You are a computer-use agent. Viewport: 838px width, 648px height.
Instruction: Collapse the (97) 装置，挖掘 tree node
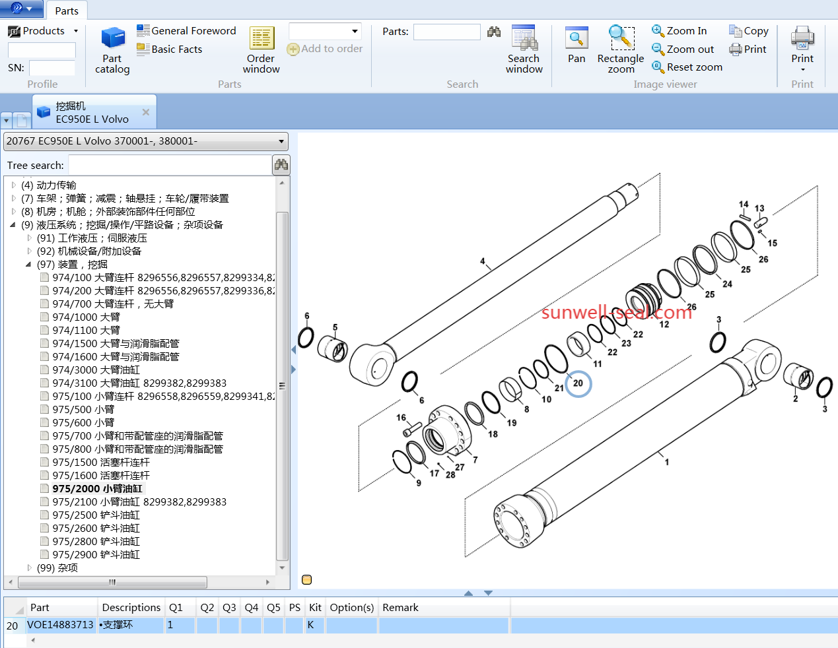point(28,265)
